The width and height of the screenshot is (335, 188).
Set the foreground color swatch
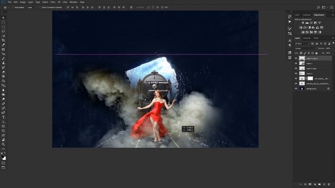[x=2, y=157]
